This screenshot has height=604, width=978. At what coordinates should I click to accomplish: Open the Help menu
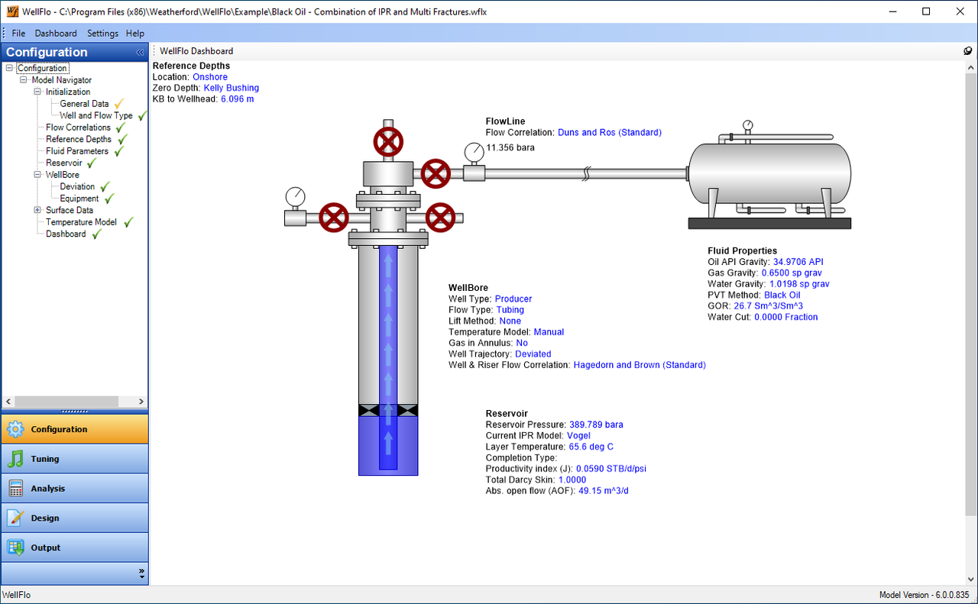pyautogui.click(x=135, y=34)
